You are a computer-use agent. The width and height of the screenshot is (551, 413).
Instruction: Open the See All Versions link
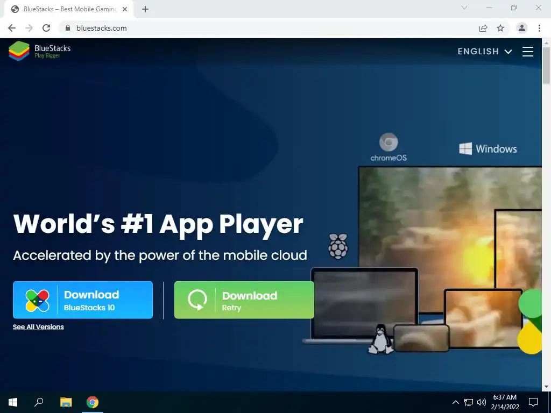pos(38,327)
